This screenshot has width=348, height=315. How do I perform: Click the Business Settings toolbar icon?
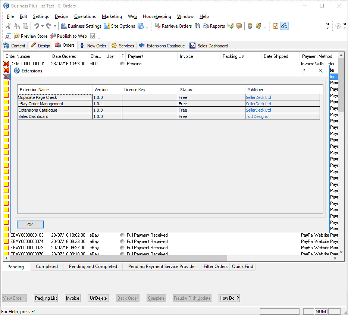point(64,26)
